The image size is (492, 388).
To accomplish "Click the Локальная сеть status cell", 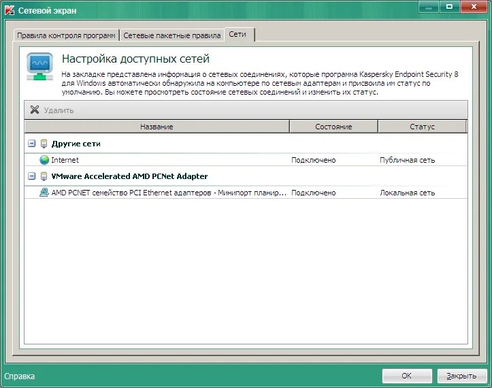I will tap(408, 193).
